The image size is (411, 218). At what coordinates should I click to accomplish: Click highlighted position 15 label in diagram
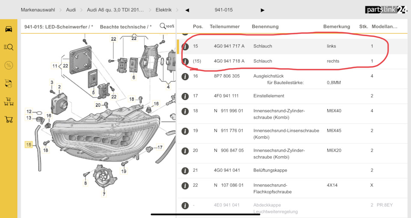[x=29, y=145]
